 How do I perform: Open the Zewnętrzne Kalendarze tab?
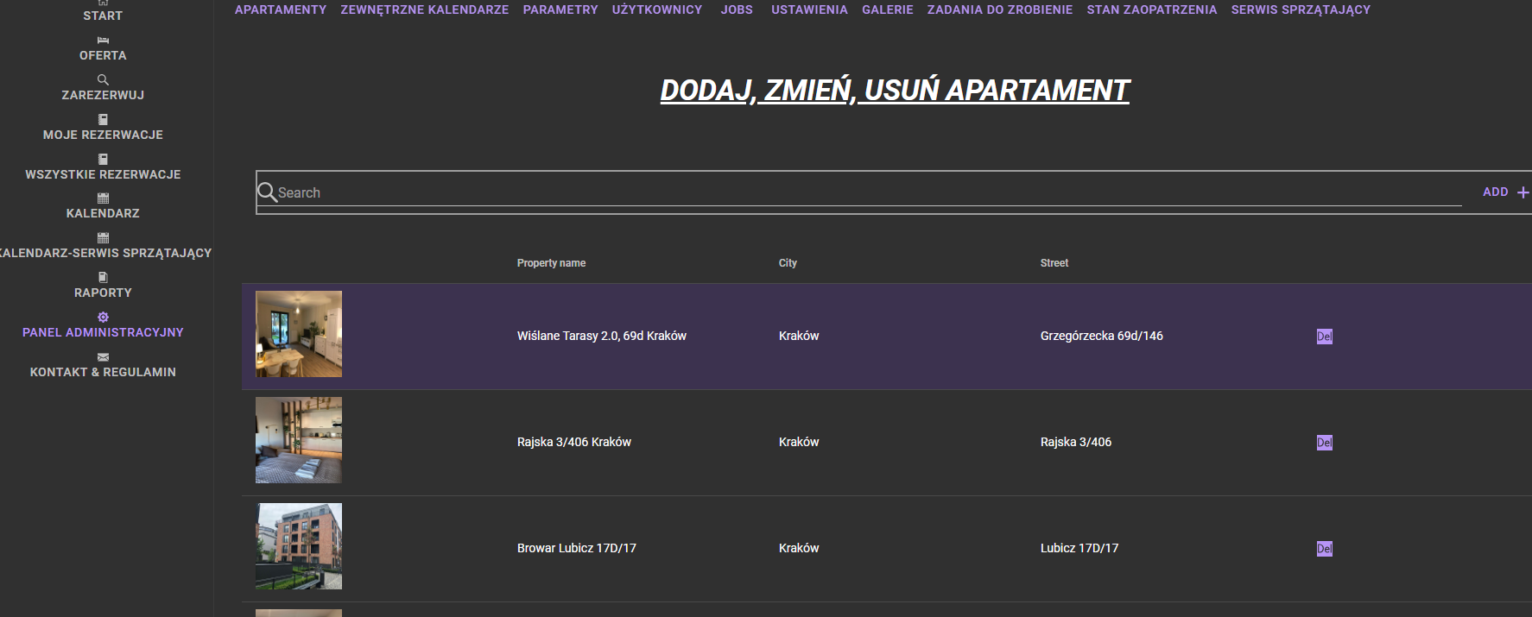(424, 9)
